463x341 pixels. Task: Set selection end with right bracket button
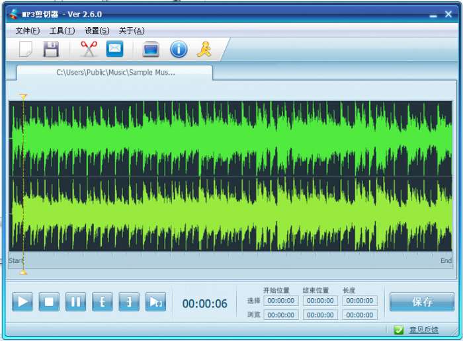click(129, 302)
